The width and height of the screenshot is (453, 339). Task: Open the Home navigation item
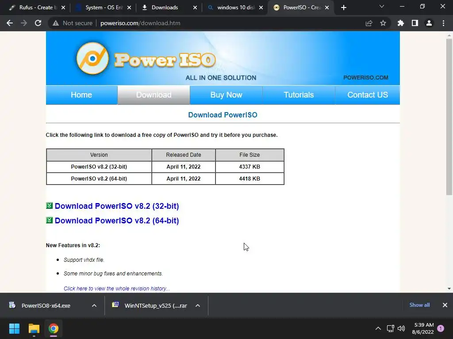(81, 95)
